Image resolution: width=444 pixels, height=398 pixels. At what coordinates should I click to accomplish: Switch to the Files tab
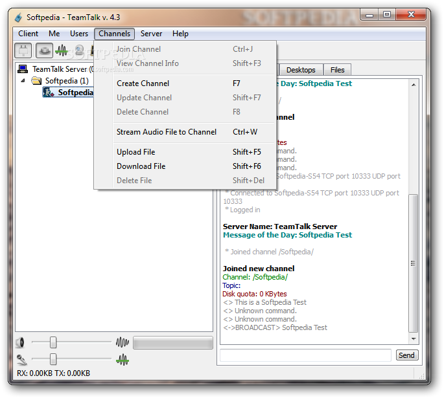[x=337, y=70]
